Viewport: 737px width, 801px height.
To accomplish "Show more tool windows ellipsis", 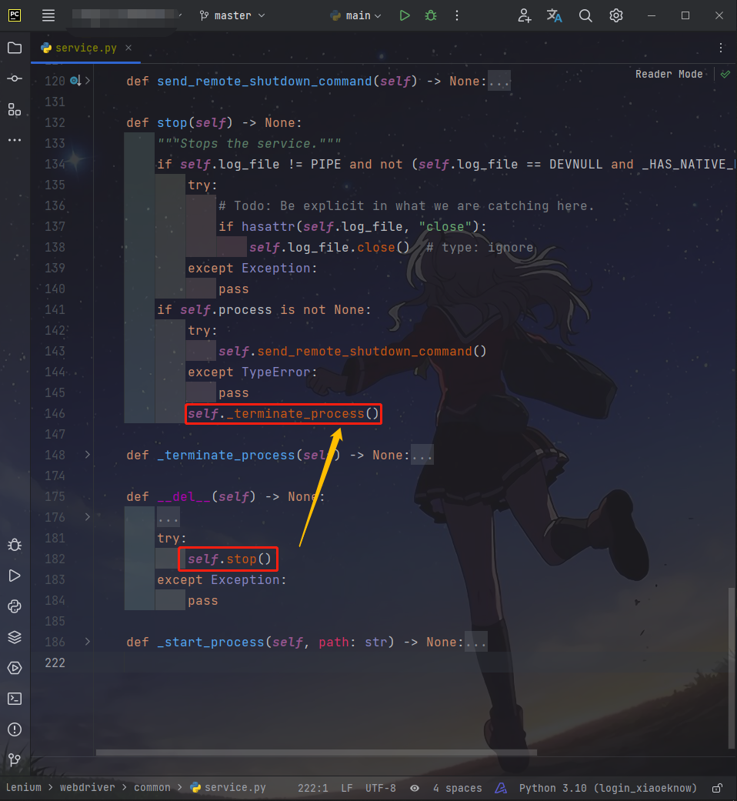I will (15, 140).
